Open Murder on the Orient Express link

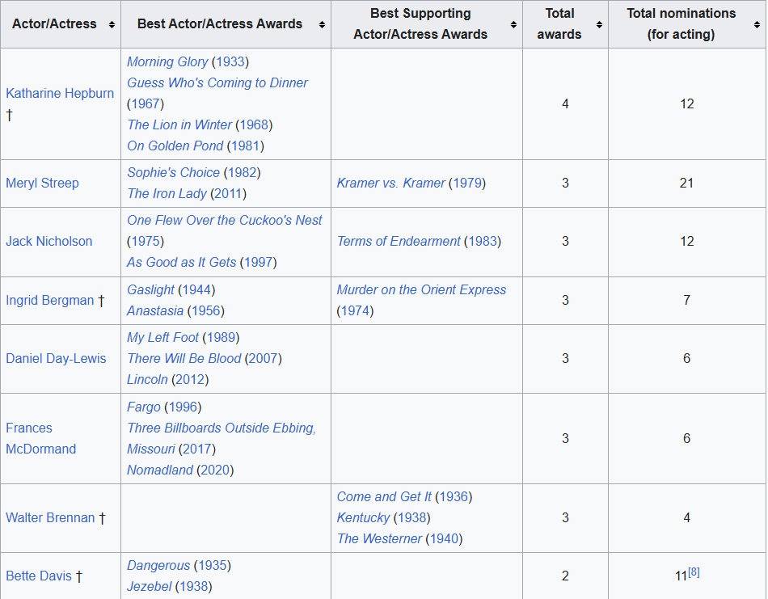(x=421, y=290)
